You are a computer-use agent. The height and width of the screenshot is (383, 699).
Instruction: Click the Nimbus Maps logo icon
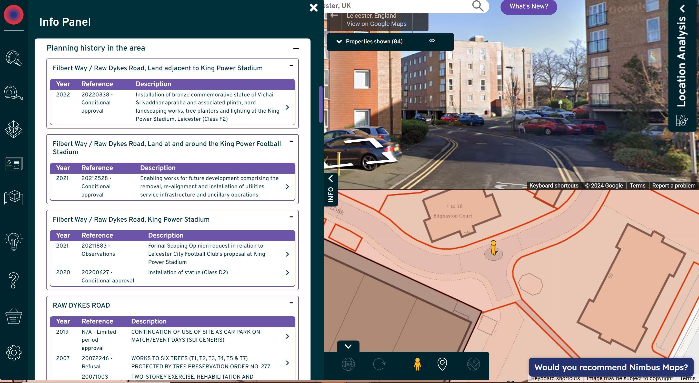[x=14, y=14]
